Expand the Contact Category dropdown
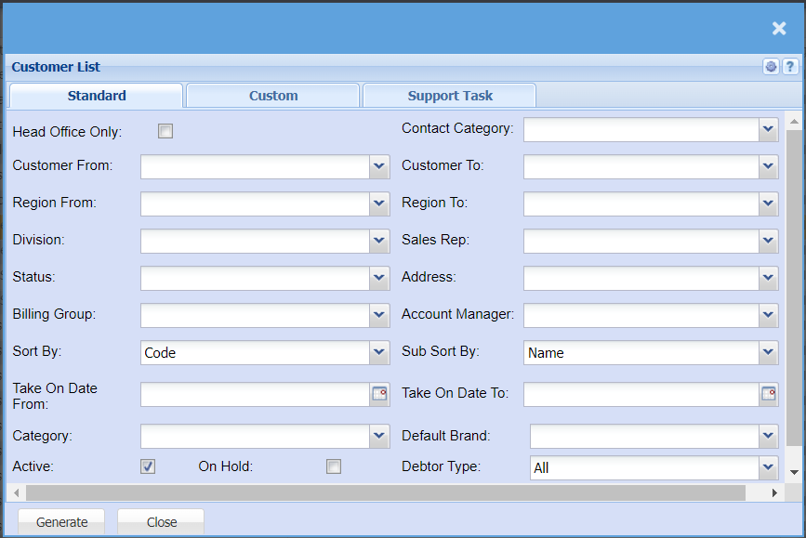The height and width of the screenshot is (538, 806). (x=768, y=129)
